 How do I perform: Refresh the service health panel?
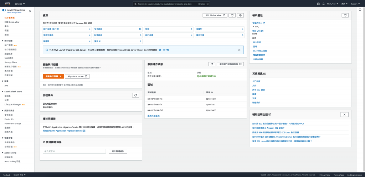click(x=212, y=64)
